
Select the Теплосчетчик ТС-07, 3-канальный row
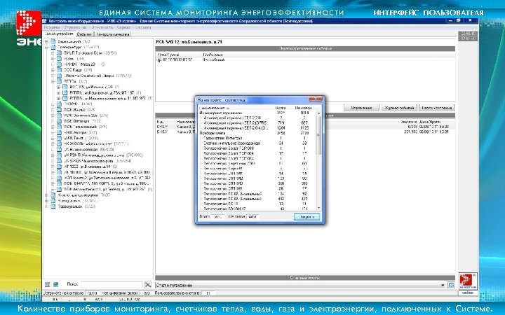[257, 199]
